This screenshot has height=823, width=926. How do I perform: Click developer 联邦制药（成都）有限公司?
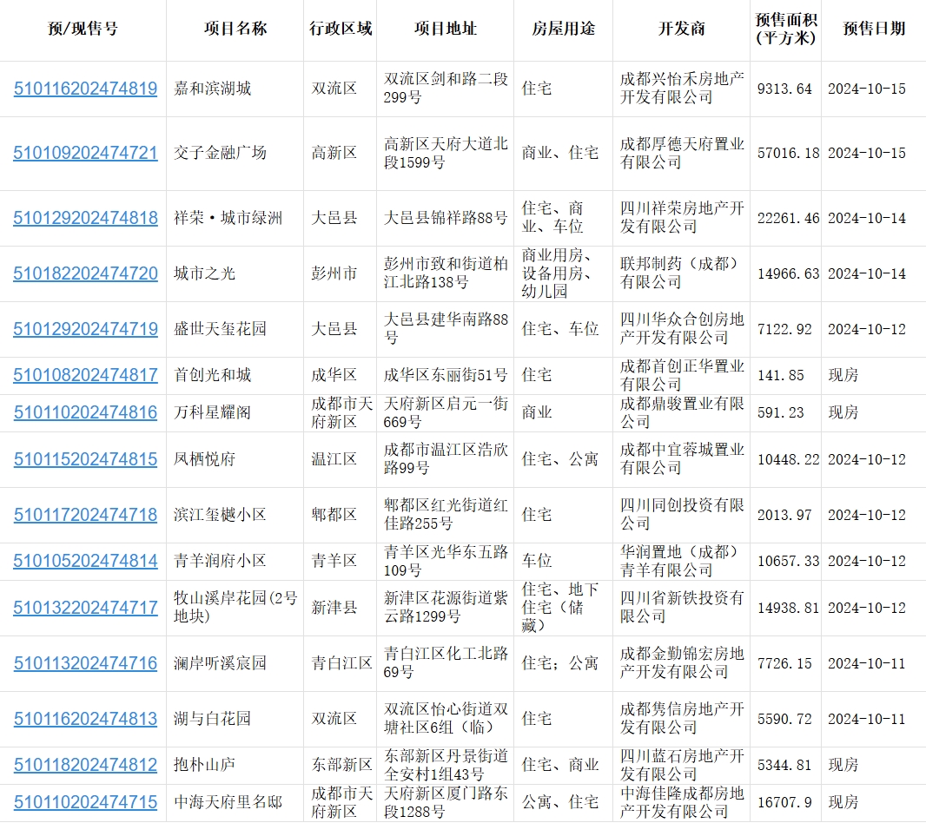pyautogui.click(x=682, y=273)
